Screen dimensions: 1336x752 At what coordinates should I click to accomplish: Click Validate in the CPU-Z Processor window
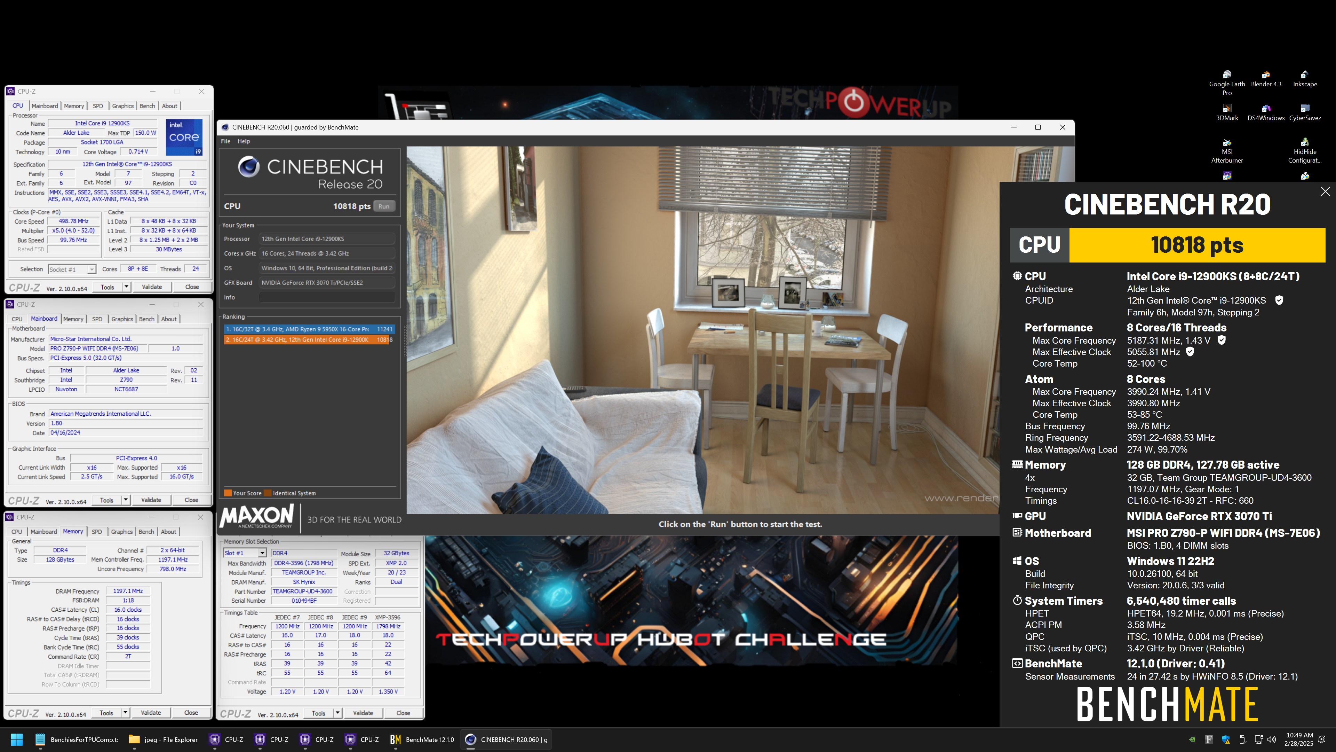[152, 287]
